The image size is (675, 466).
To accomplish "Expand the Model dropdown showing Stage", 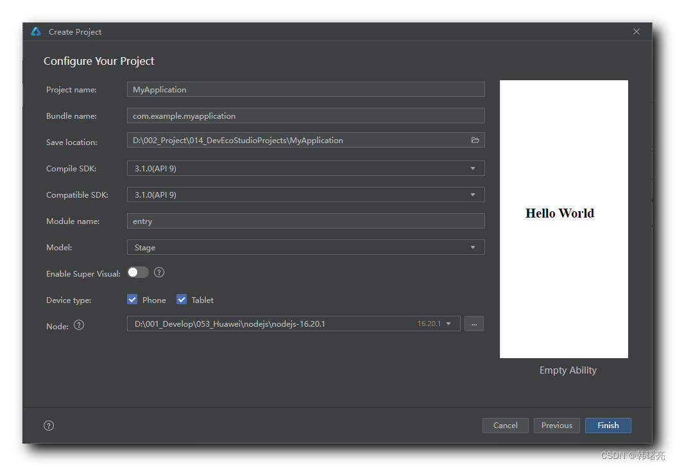I will pos(305,247).
